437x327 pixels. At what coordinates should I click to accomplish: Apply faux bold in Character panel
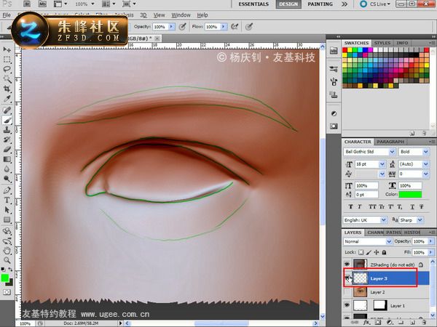[x=350, y=206]
